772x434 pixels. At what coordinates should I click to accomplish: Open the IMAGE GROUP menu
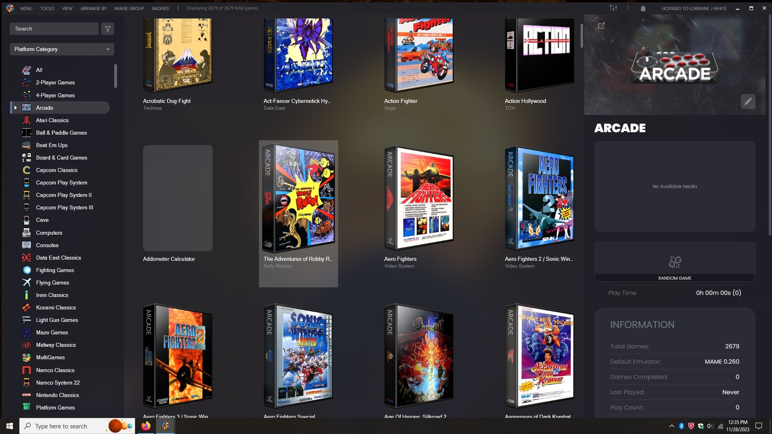(x=129, y=8)
